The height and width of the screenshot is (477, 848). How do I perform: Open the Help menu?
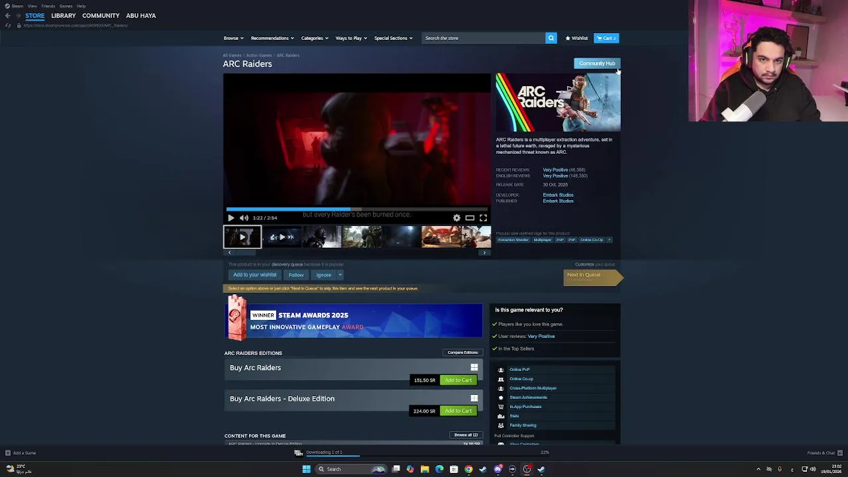(81, 6)
